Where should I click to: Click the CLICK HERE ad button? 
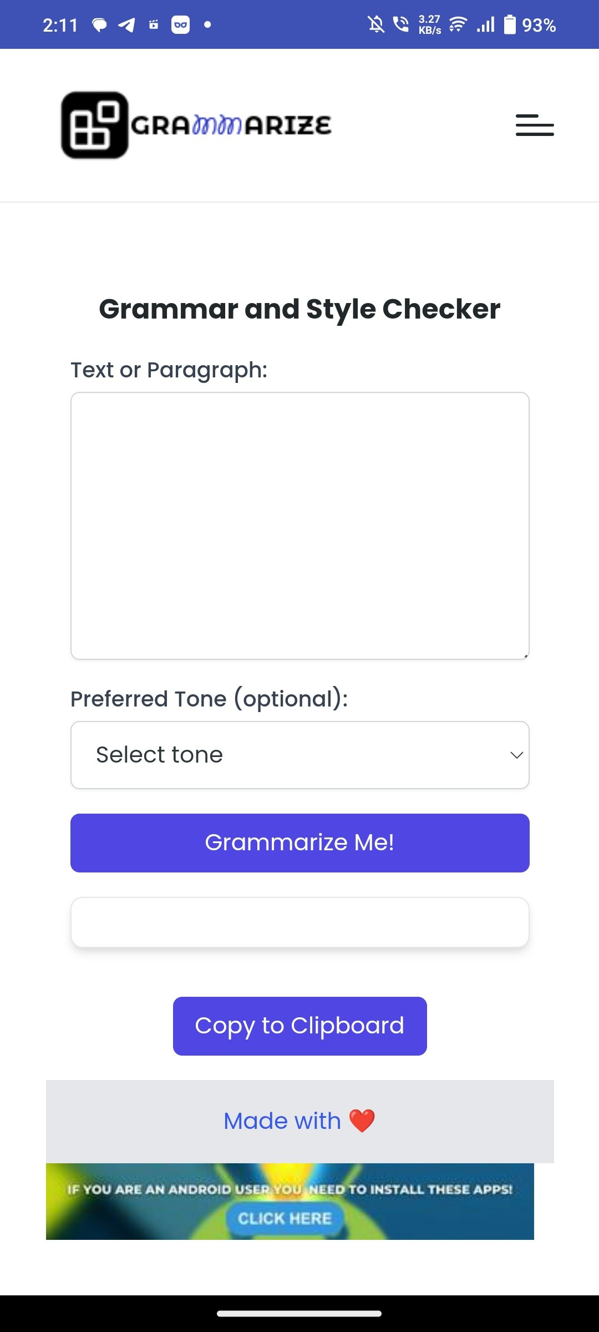tap(285, 1218)
